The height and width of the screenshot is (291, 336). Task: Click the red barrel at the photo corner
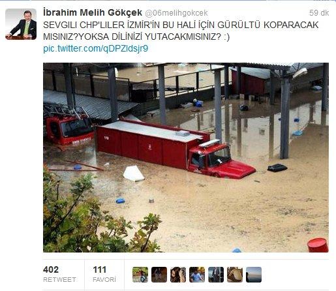tap(318, 245)
